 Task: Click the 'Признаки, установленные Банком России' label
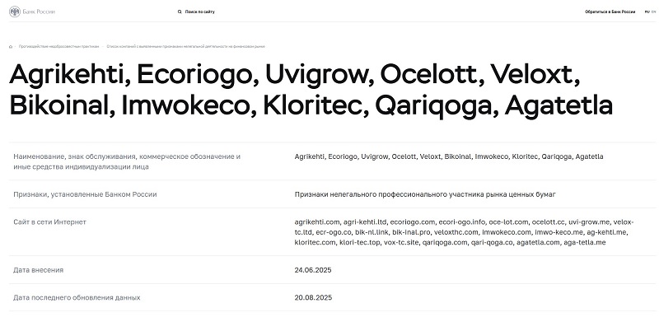pyautogui.click(x=85, y=195)
